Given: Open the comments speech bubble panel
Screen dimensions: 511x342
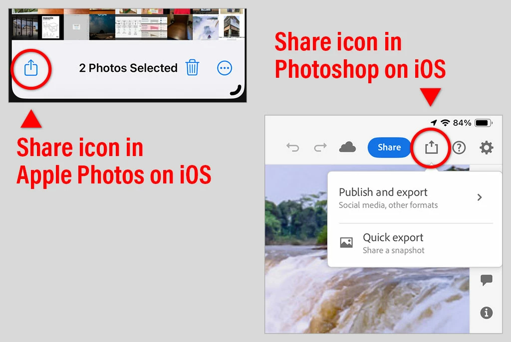Looking at the screenshot, I should (486, 280).
